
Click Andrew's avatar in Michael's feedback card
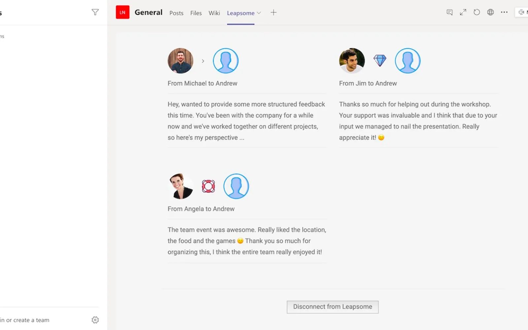point(226,61)
